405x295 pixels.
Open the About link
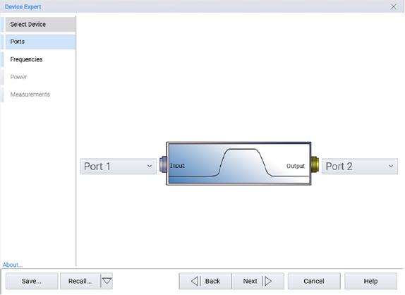[13, 265]
